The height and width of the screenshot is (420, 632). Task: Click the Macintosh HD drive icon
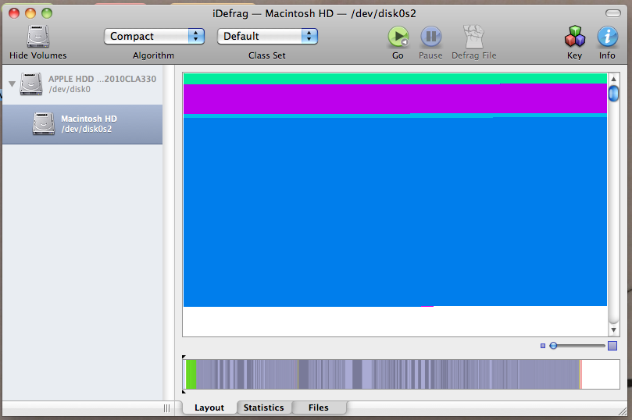44,123
